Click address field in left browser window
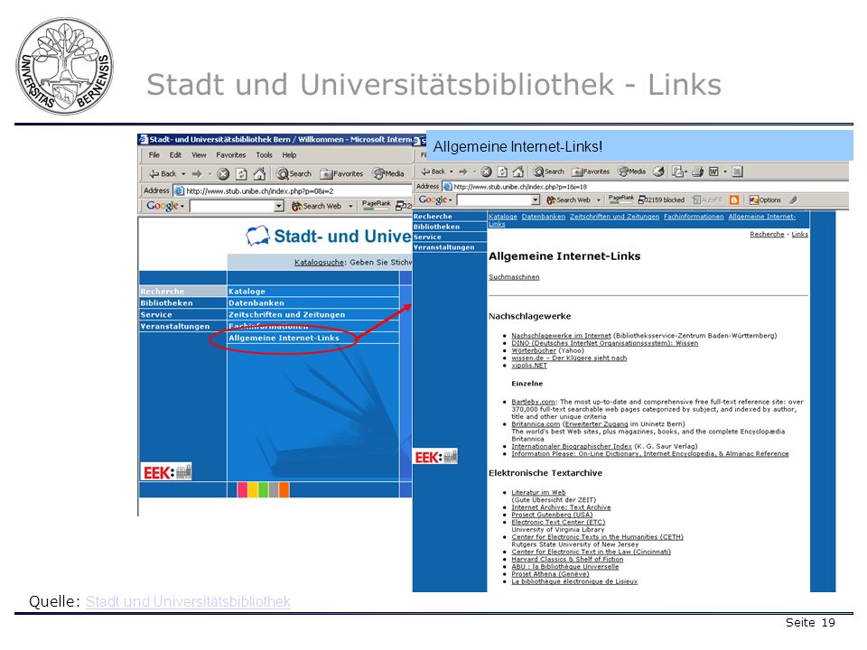867x650 pixels. [292, 190]
